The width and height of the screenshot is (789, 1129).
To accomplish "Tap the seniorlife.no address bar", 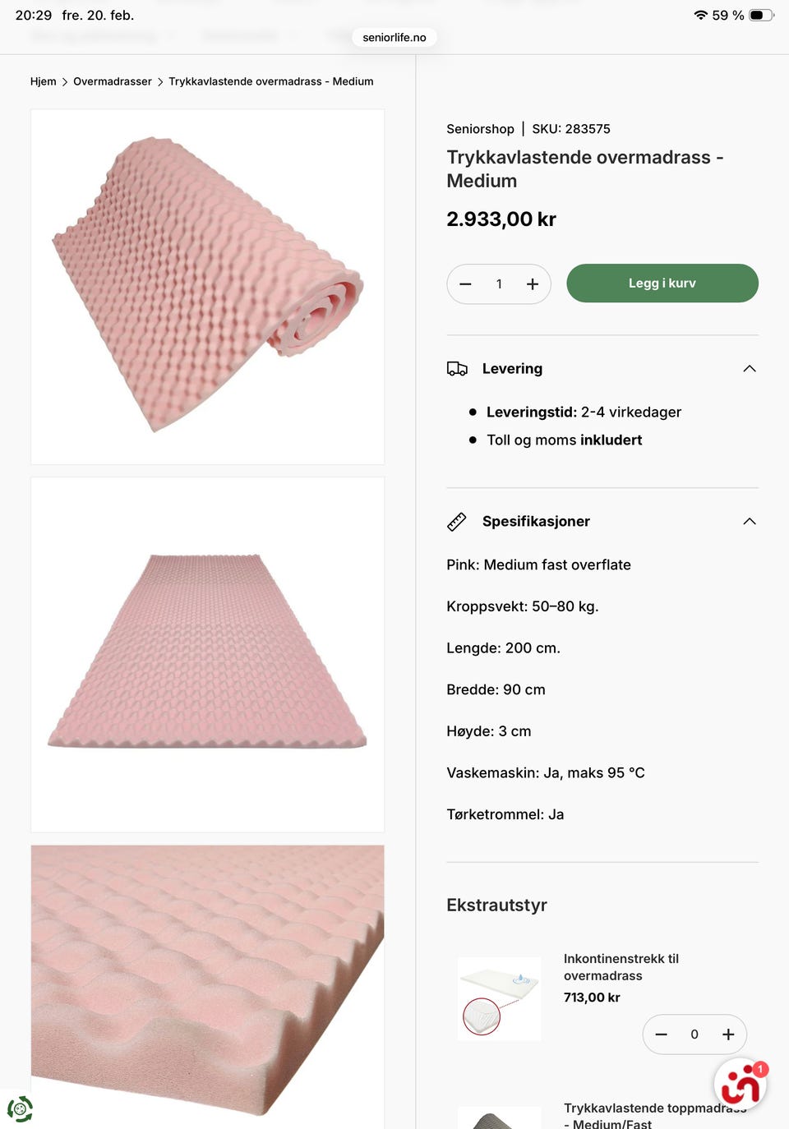I will click(394, 37).
